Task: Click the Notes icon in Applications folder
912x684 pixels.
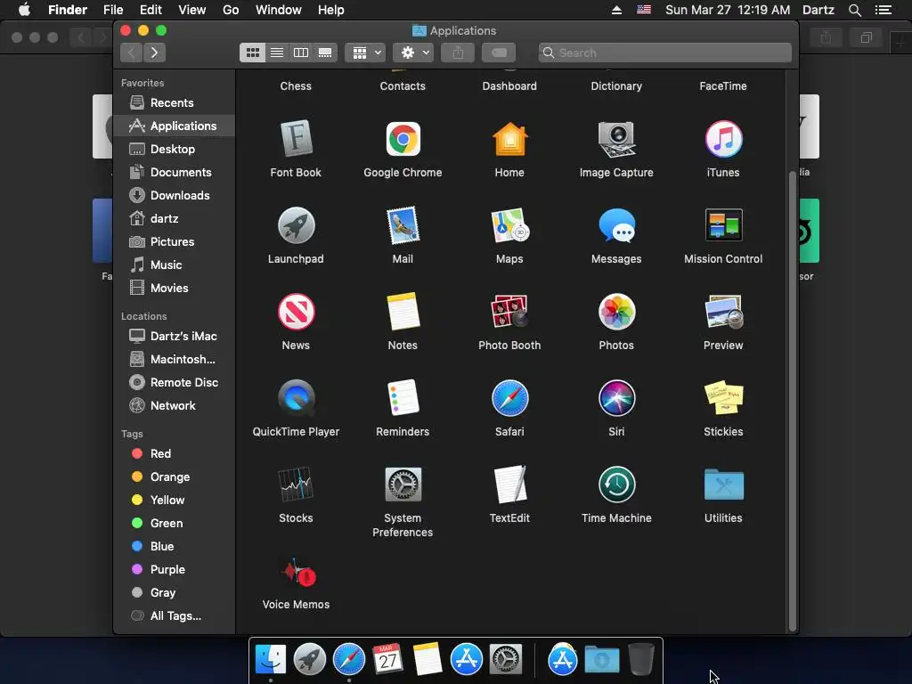Action: point(403,312)
